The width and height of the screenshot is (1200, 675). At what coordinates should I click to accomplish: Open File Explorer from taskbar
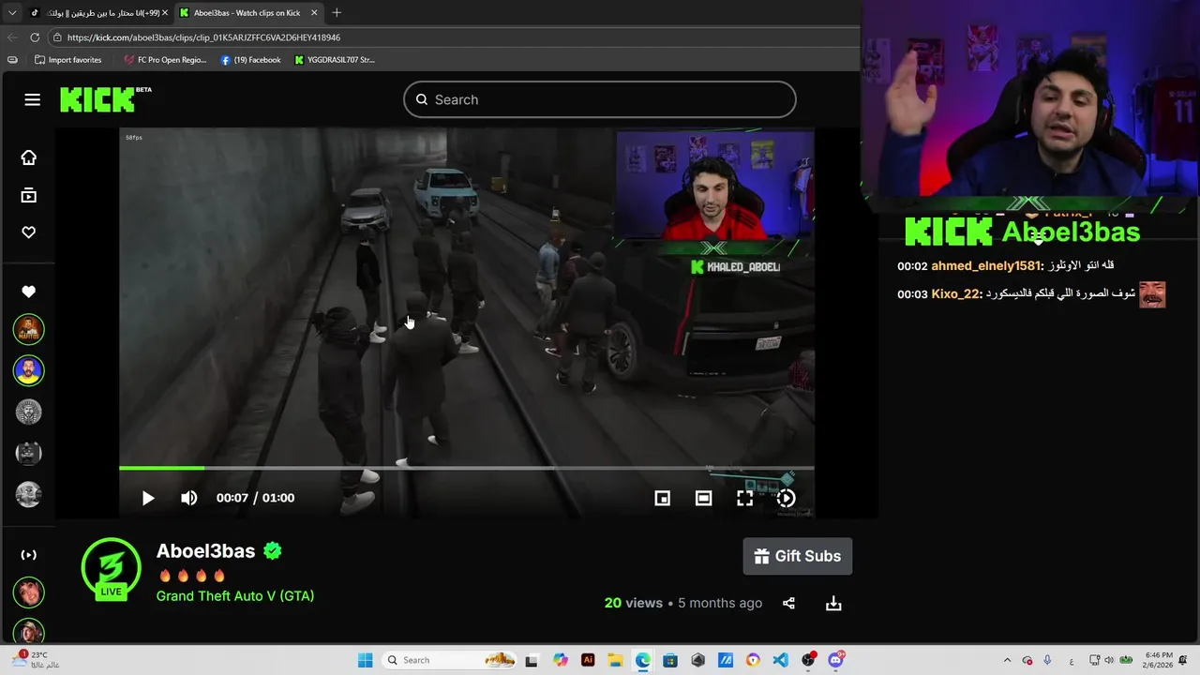coord(615,660)
